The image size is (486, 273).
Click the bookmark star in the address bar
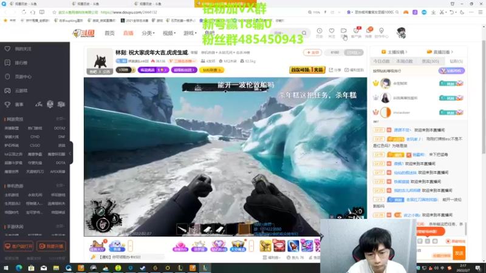pos(54,12)
